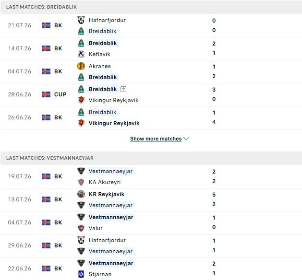Click the Iceland flag in the 28.06.26 CUP row
Image resolution: width=302 pixels, height=280 pixels.
[x=46, y=94]
